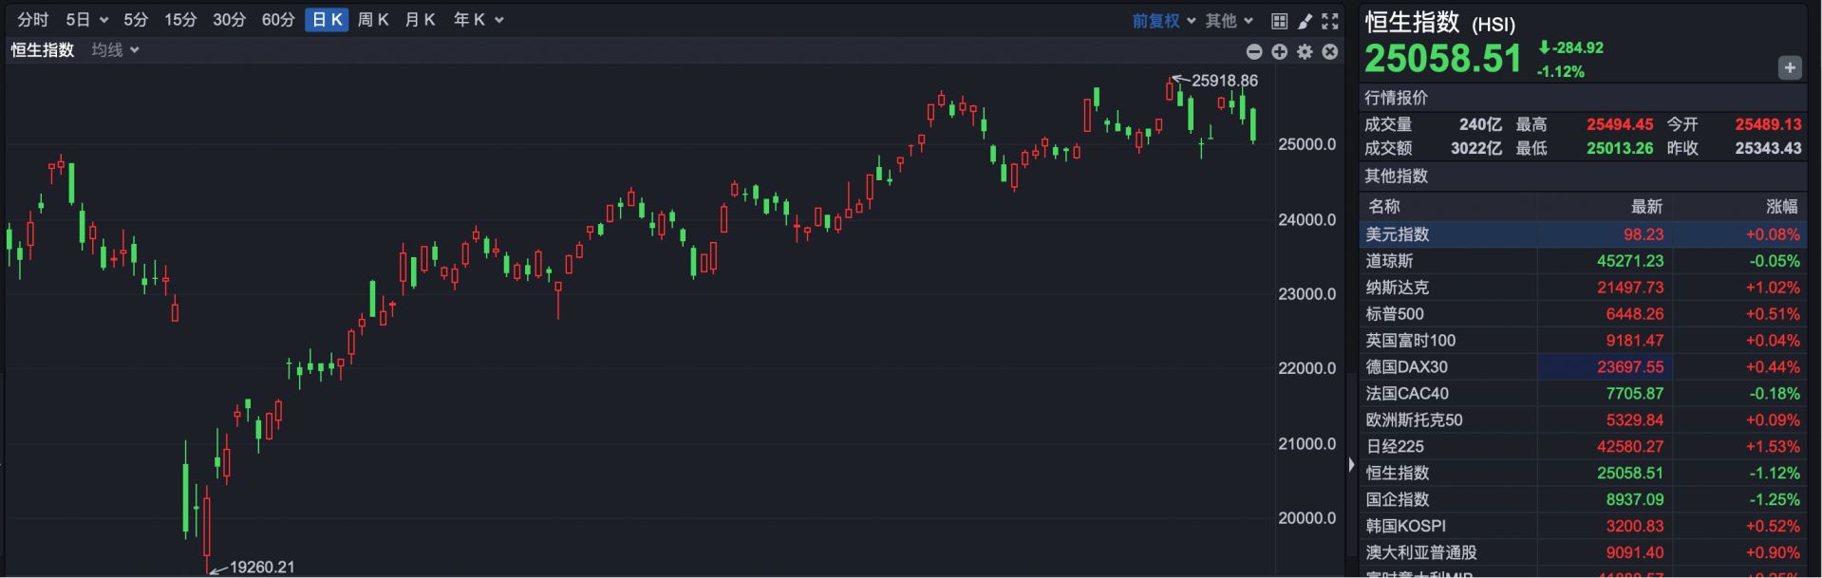The height and width of the screenshot is (578, 1822).
Task: Switch to 周K weekly chart
Action: (x=373, y=20)
